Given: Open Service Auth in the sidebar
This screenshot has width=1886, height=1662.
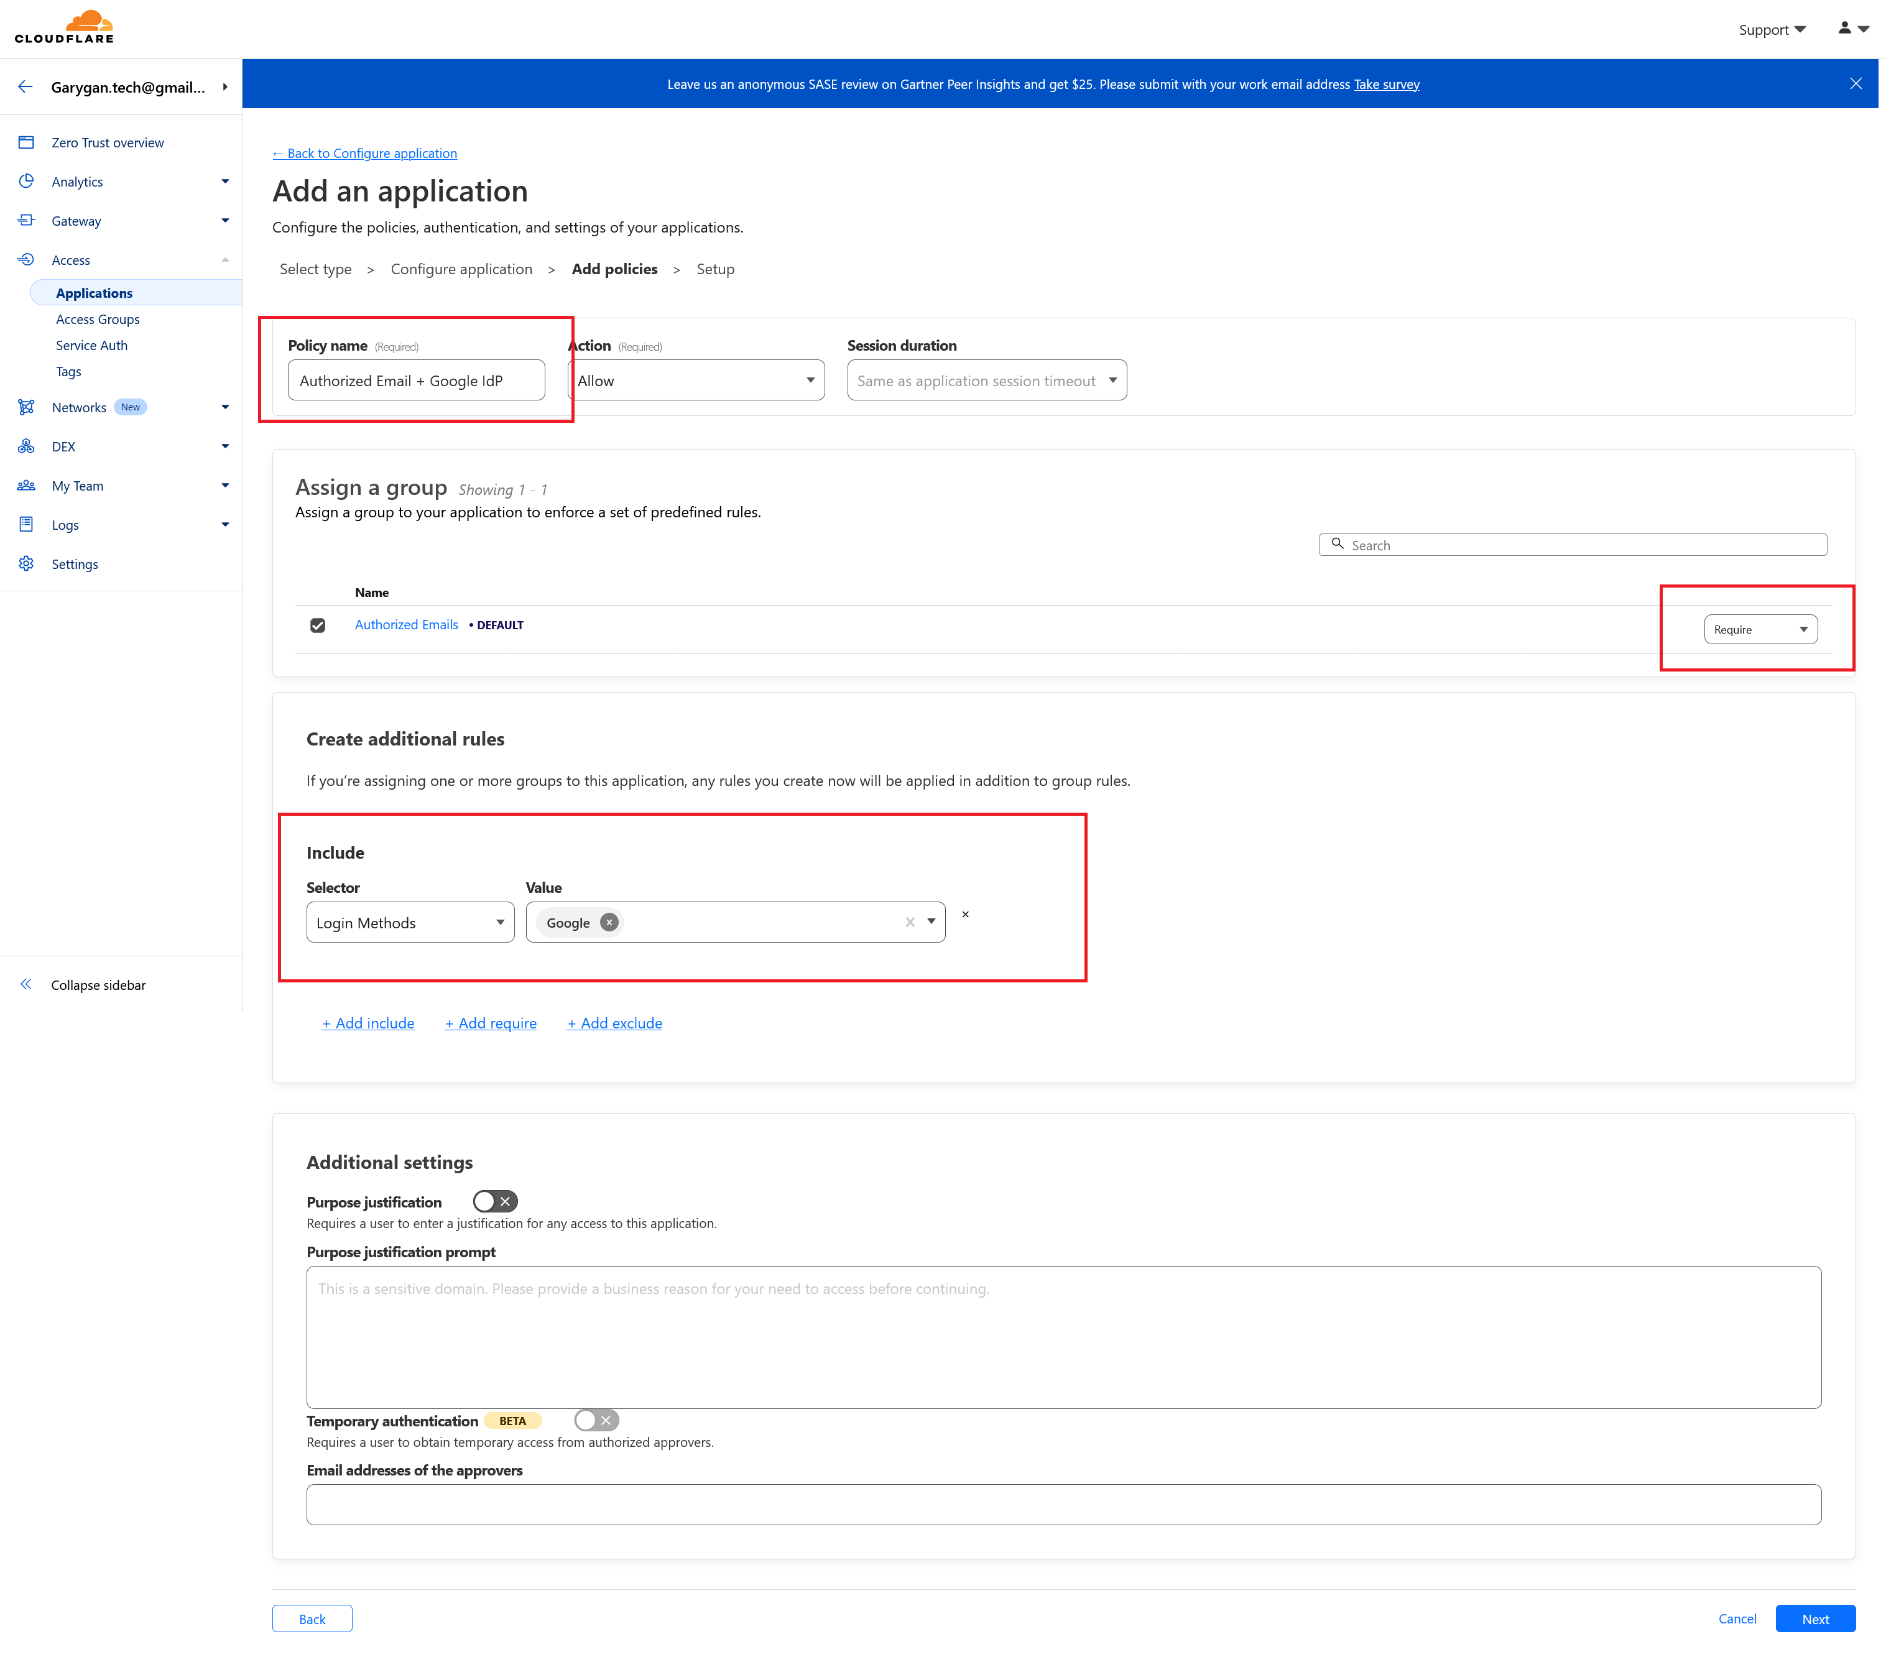Looking at the screenshot, I should click(91, 345).
